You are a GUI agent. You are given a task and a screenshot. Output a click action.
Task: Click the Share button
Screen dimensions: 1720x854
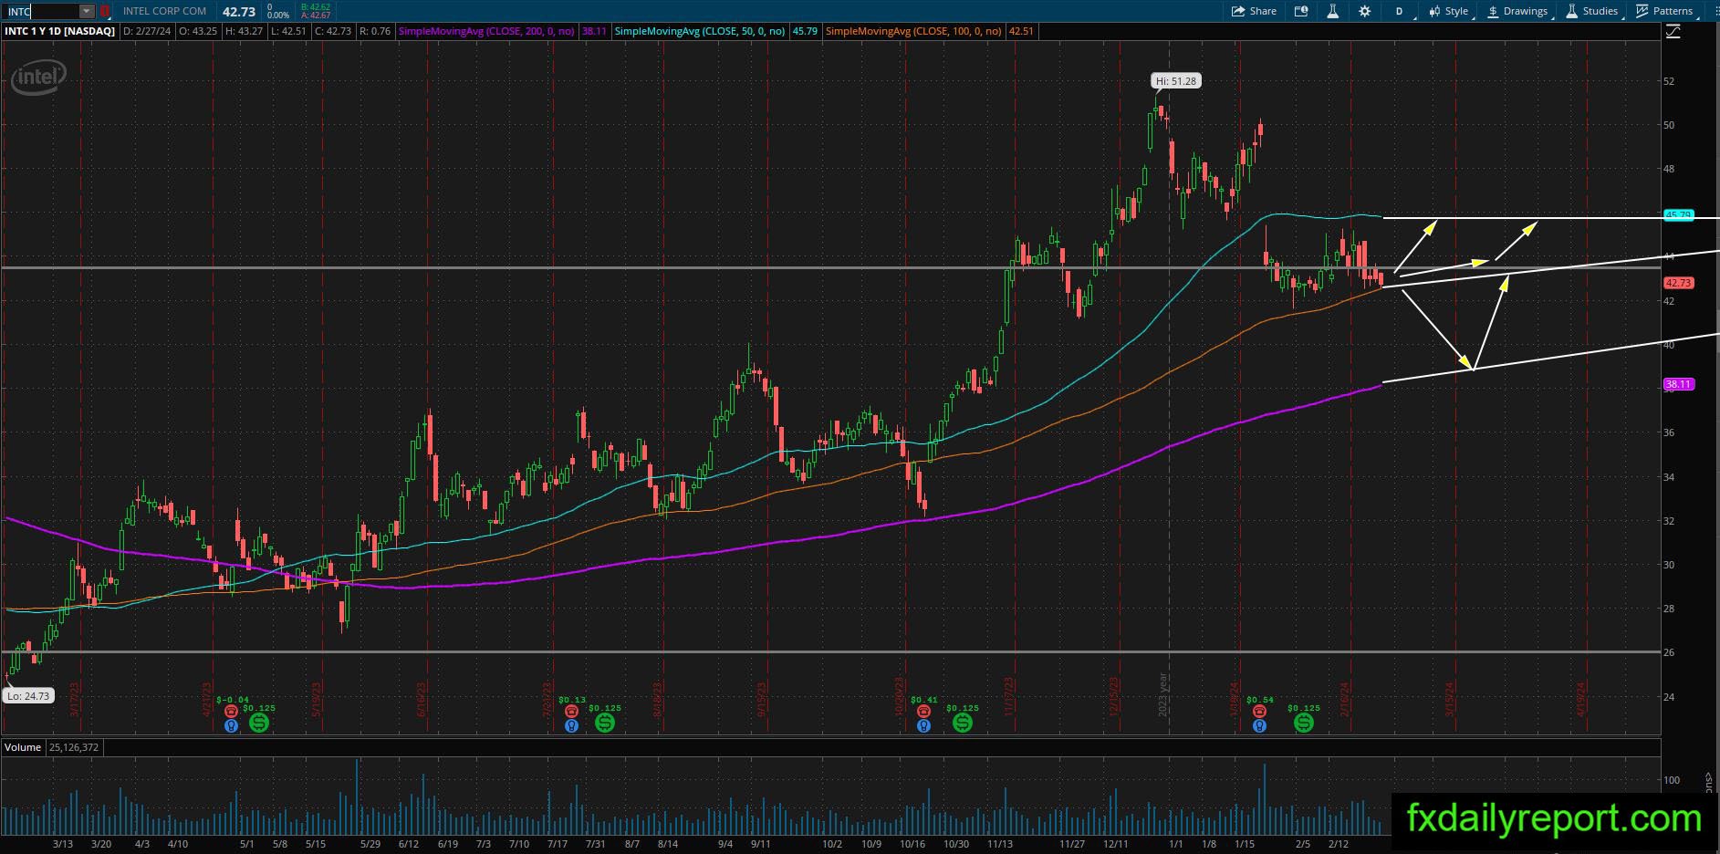point(1255,11)
